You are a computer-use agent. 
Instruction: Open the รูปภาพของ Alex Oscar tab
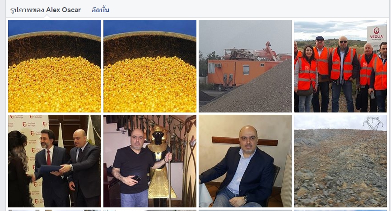[46, 10]
